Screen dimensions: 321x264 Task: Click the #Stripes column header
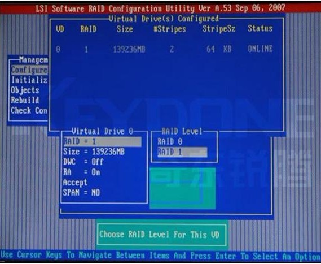[x=170, y=29]
